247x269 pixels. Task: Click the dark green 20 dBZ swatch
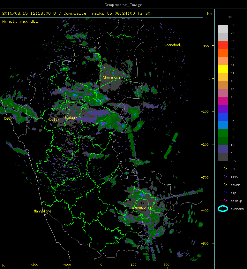(x=223, y=141)
